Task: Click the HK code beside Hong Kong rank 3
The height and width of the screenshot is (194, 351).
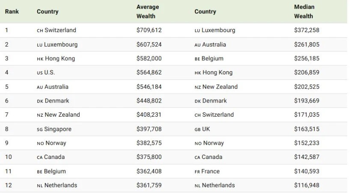Action: tap(40, 59)
